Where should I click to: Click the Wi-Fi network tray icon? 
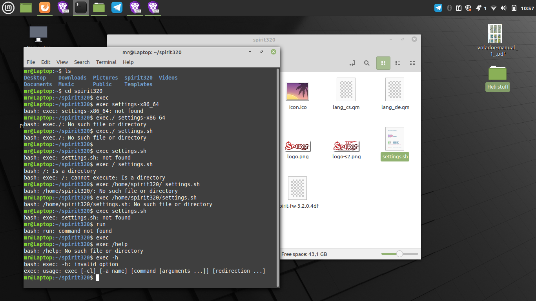point(494,8)
